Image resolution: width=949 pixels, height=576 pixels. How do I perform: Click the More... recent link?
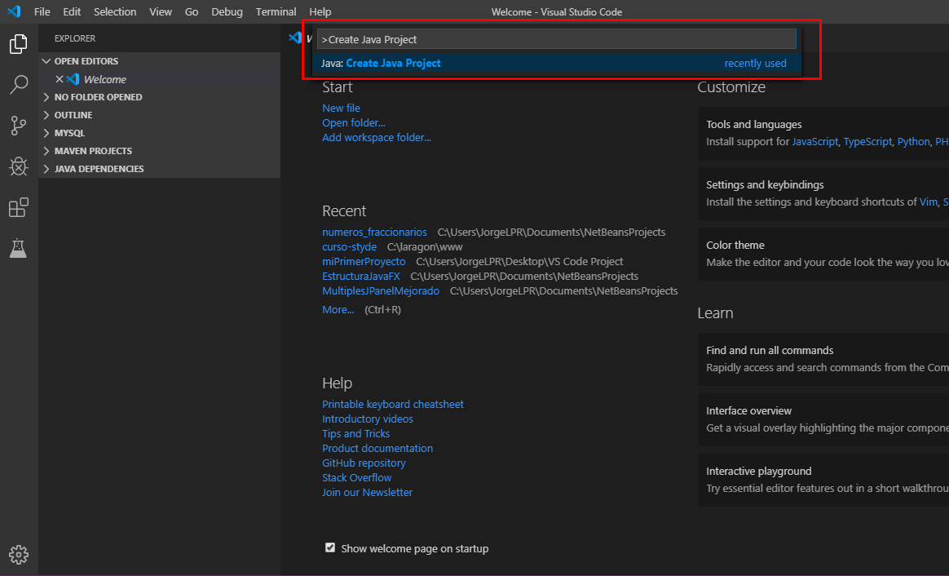(x=338, y=309)
